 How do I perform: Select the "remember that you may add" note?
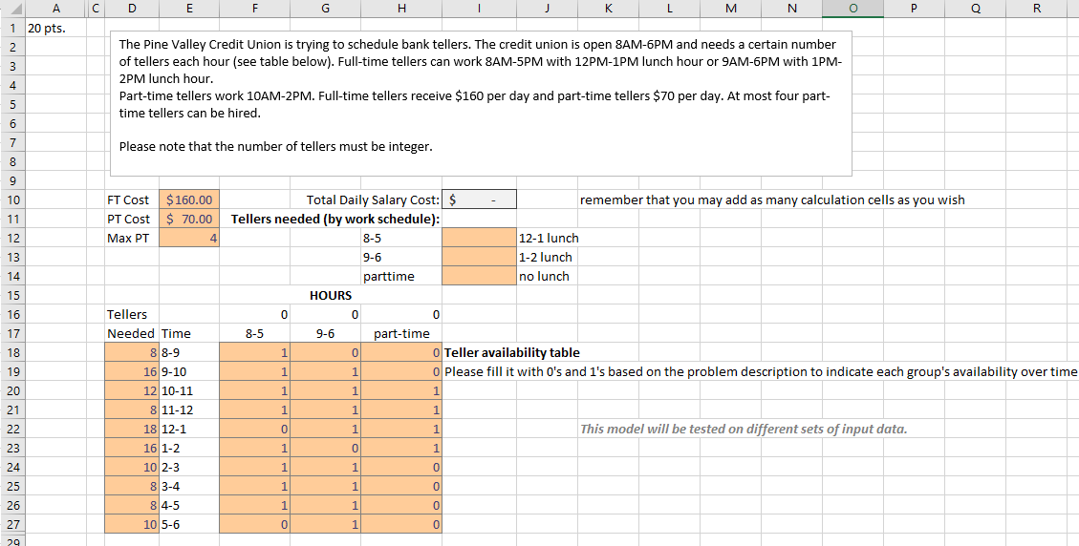(772, 200)
